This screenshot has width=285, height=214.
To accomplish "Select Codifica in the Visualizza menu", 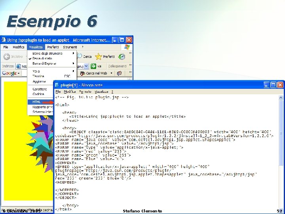I will pyautogui.click(x=40, y=94).
